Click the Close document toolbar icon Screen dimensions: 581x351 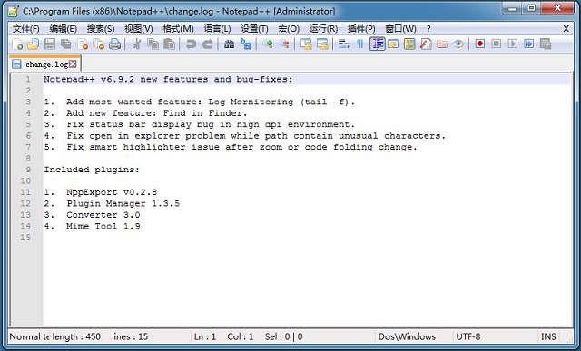coord(83,44)
